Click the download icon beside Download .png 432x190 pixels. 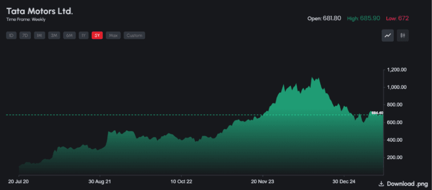coord(382,184)
